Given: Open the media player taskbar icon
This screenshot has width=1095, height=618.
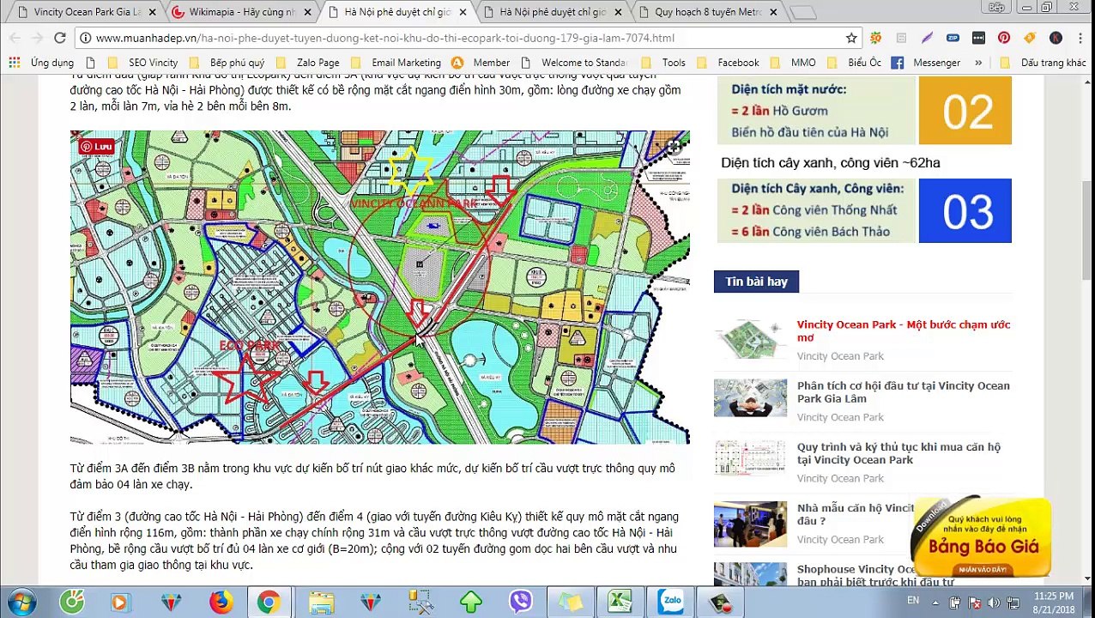Looking at the screenshot, I should click(x=119, y=602).
